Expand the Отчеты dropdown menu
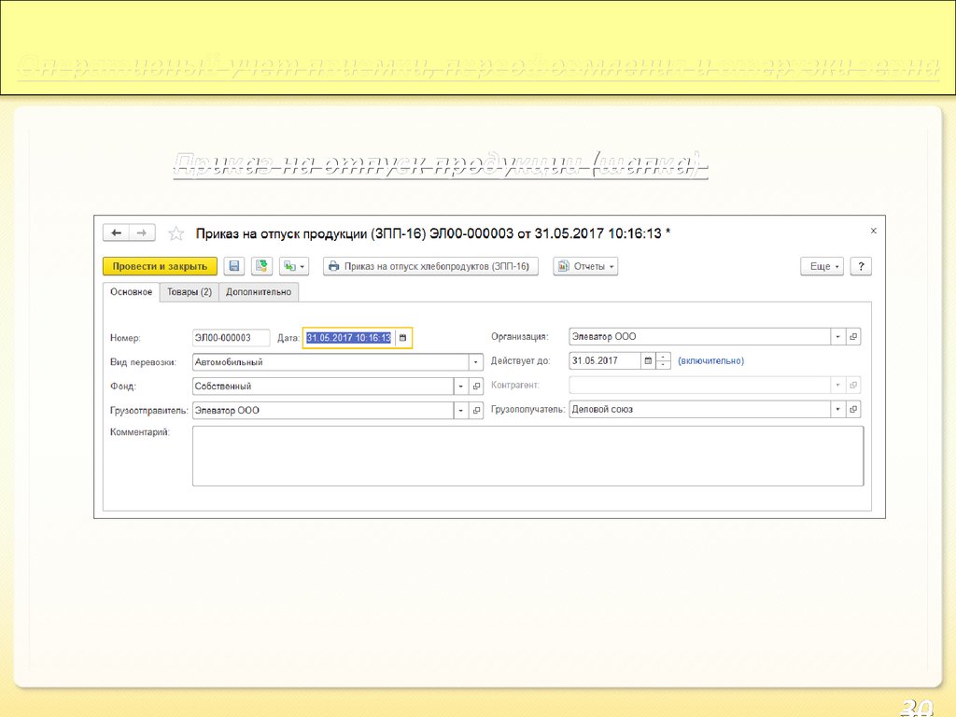The image size is (956, 717). click(x=585, y=266)
